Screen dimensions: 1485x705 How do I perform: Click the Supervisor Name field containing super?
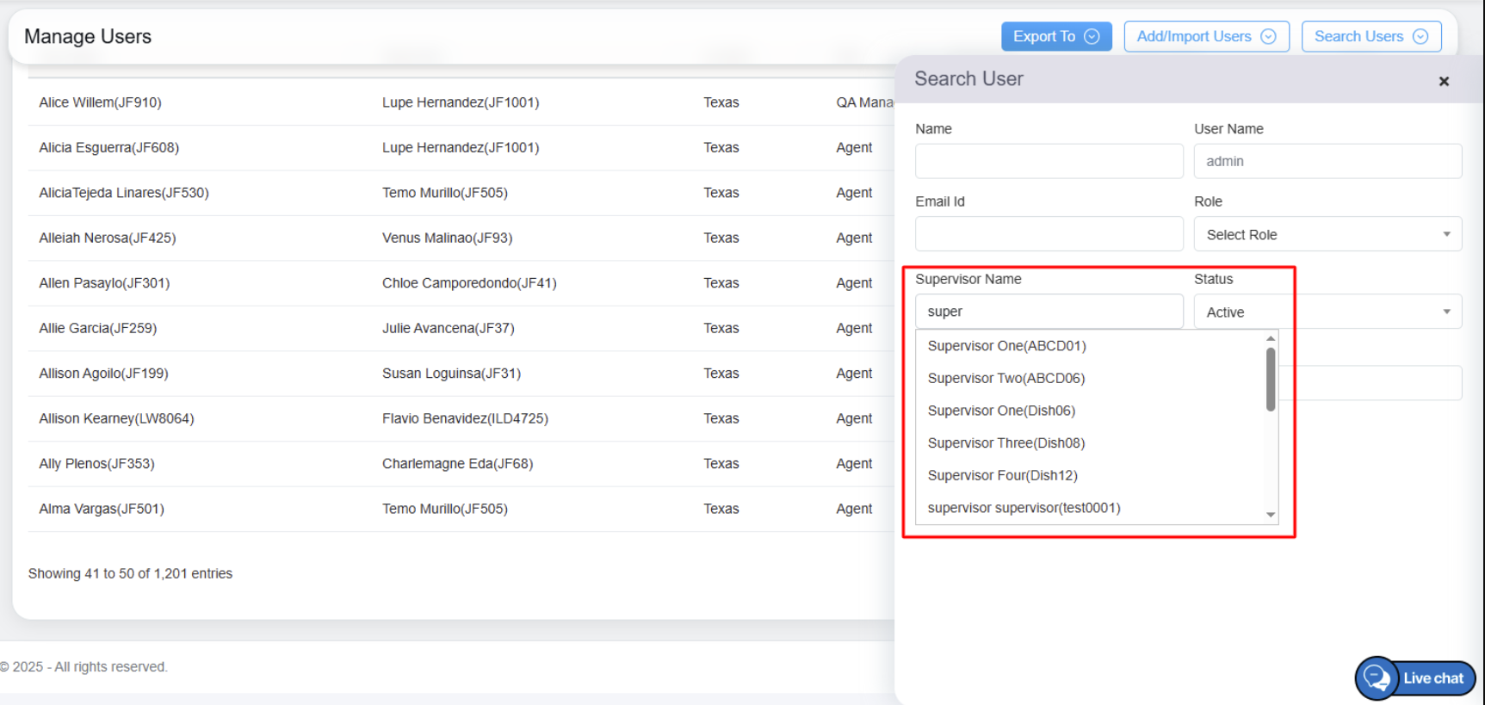tap(1049, 312)
